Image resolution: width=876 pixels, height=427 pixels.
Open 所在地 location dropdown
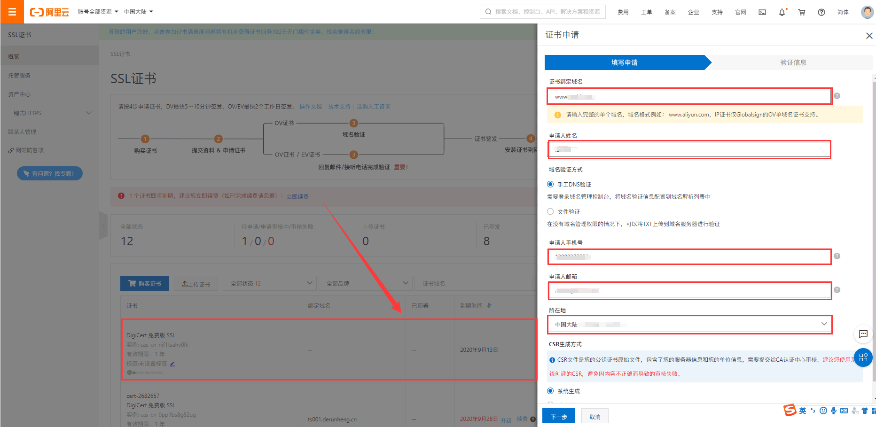tap(690, 324)
